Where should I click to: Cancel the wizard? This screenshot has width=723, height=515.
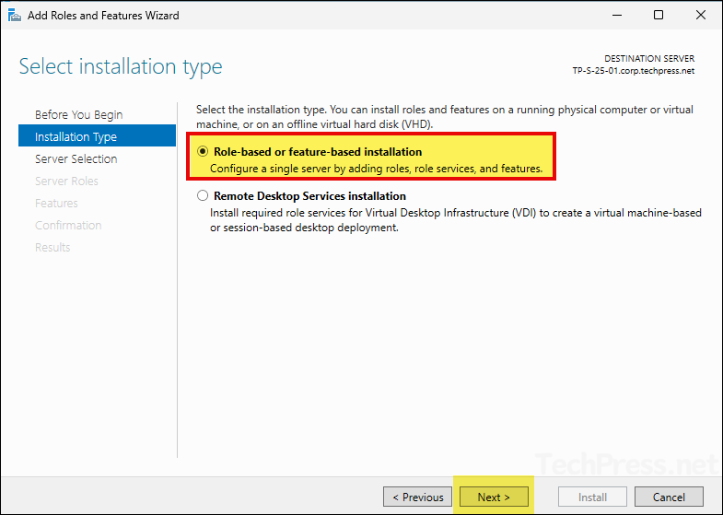669,497
